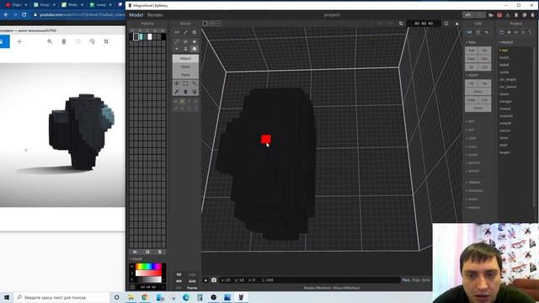Expand the Flip section in Edit panel

tap(471, 130)
